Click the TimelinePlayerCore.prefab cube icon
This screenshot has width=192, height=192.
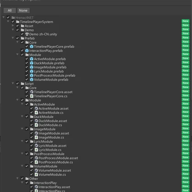pyautogui.click(x=32, y=46)
